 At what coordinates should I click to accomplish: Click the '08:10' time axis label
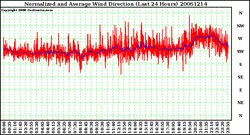[80, 127]
